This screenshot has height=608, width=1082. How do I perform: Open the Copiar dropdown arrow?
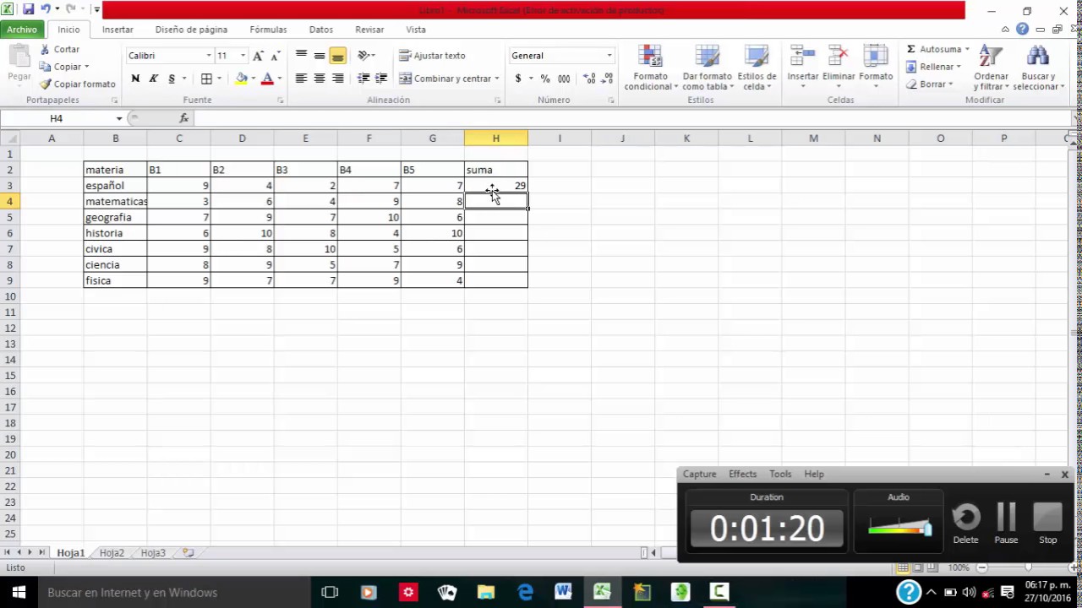click(86, 67)
